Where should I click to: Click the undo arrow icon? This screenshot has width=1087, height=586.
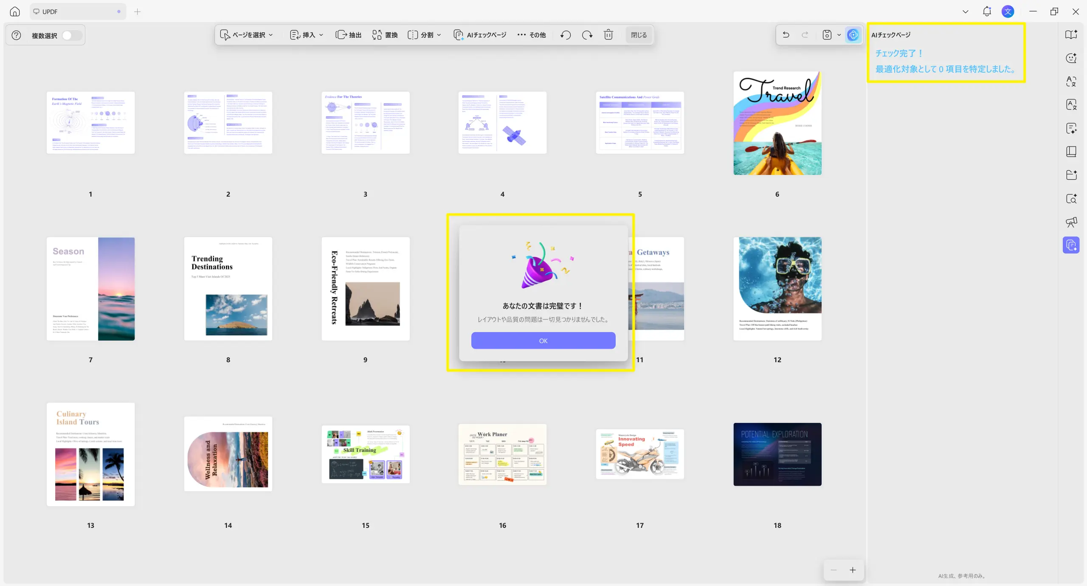tap(786, 35)
